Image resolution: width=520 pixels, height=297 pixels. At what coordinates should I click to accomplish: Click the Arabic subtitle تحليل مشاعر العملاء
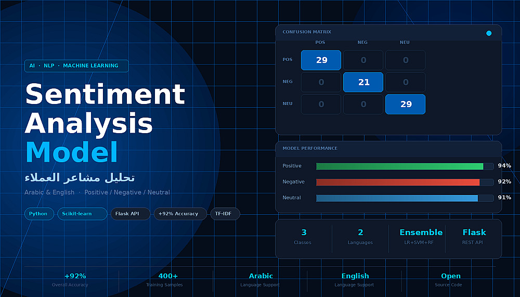tap(80, 177)
